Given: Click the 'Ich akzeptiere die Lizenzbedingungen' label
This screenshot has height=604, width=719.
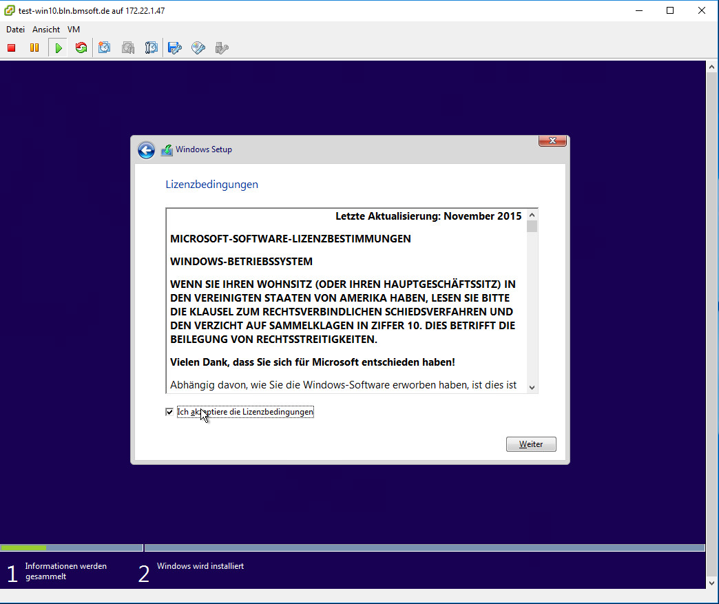Looking at the screenshot, I should (245, 412).
